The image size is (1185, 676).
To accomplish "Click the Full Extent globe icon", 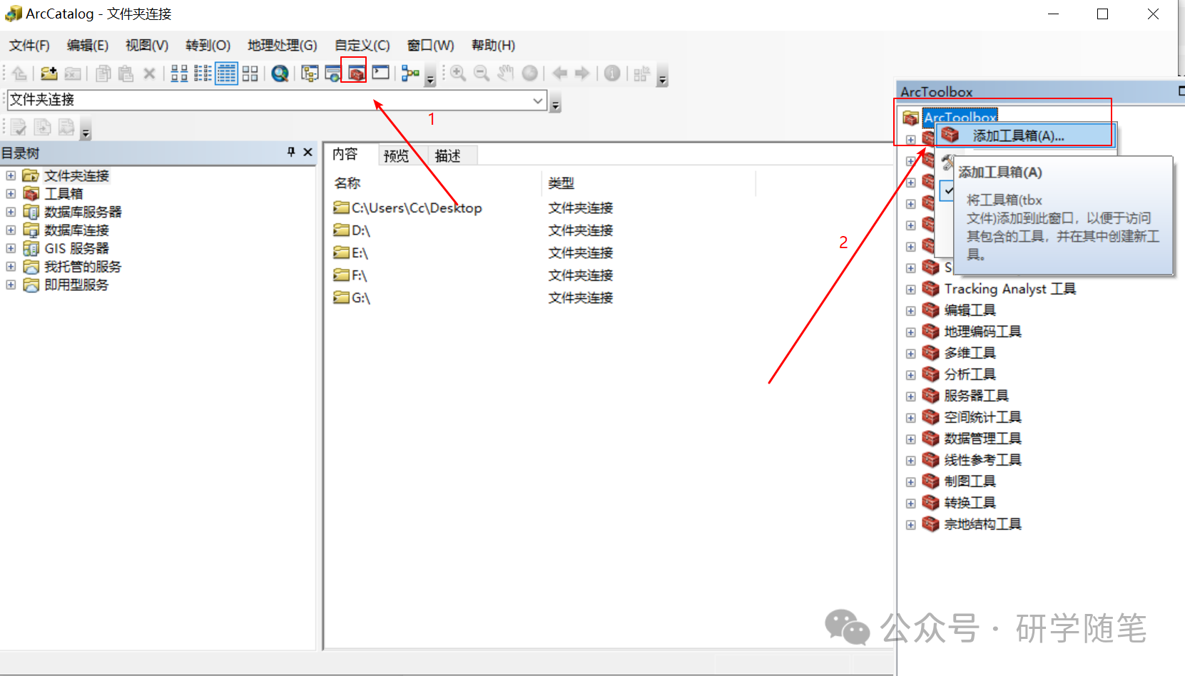I will [x=529, y=73].
